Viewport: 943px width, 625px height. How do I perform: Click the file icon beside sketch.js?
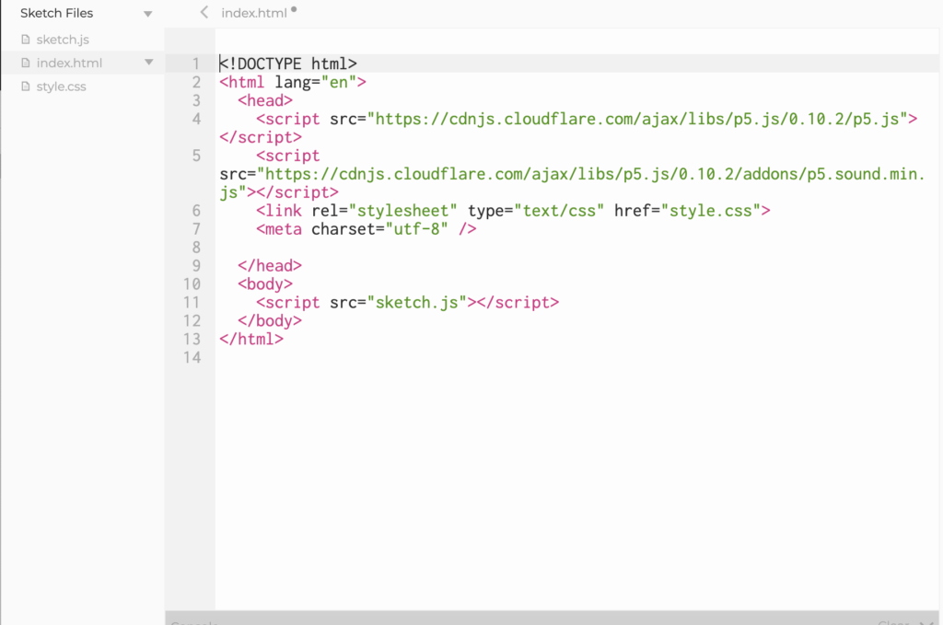click(x=25, y=40)
